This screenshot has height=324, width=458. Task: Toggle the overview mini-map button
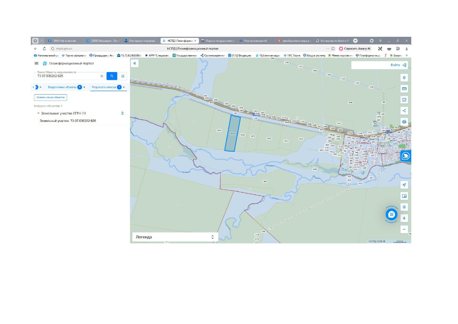click(x=404, y=196)
